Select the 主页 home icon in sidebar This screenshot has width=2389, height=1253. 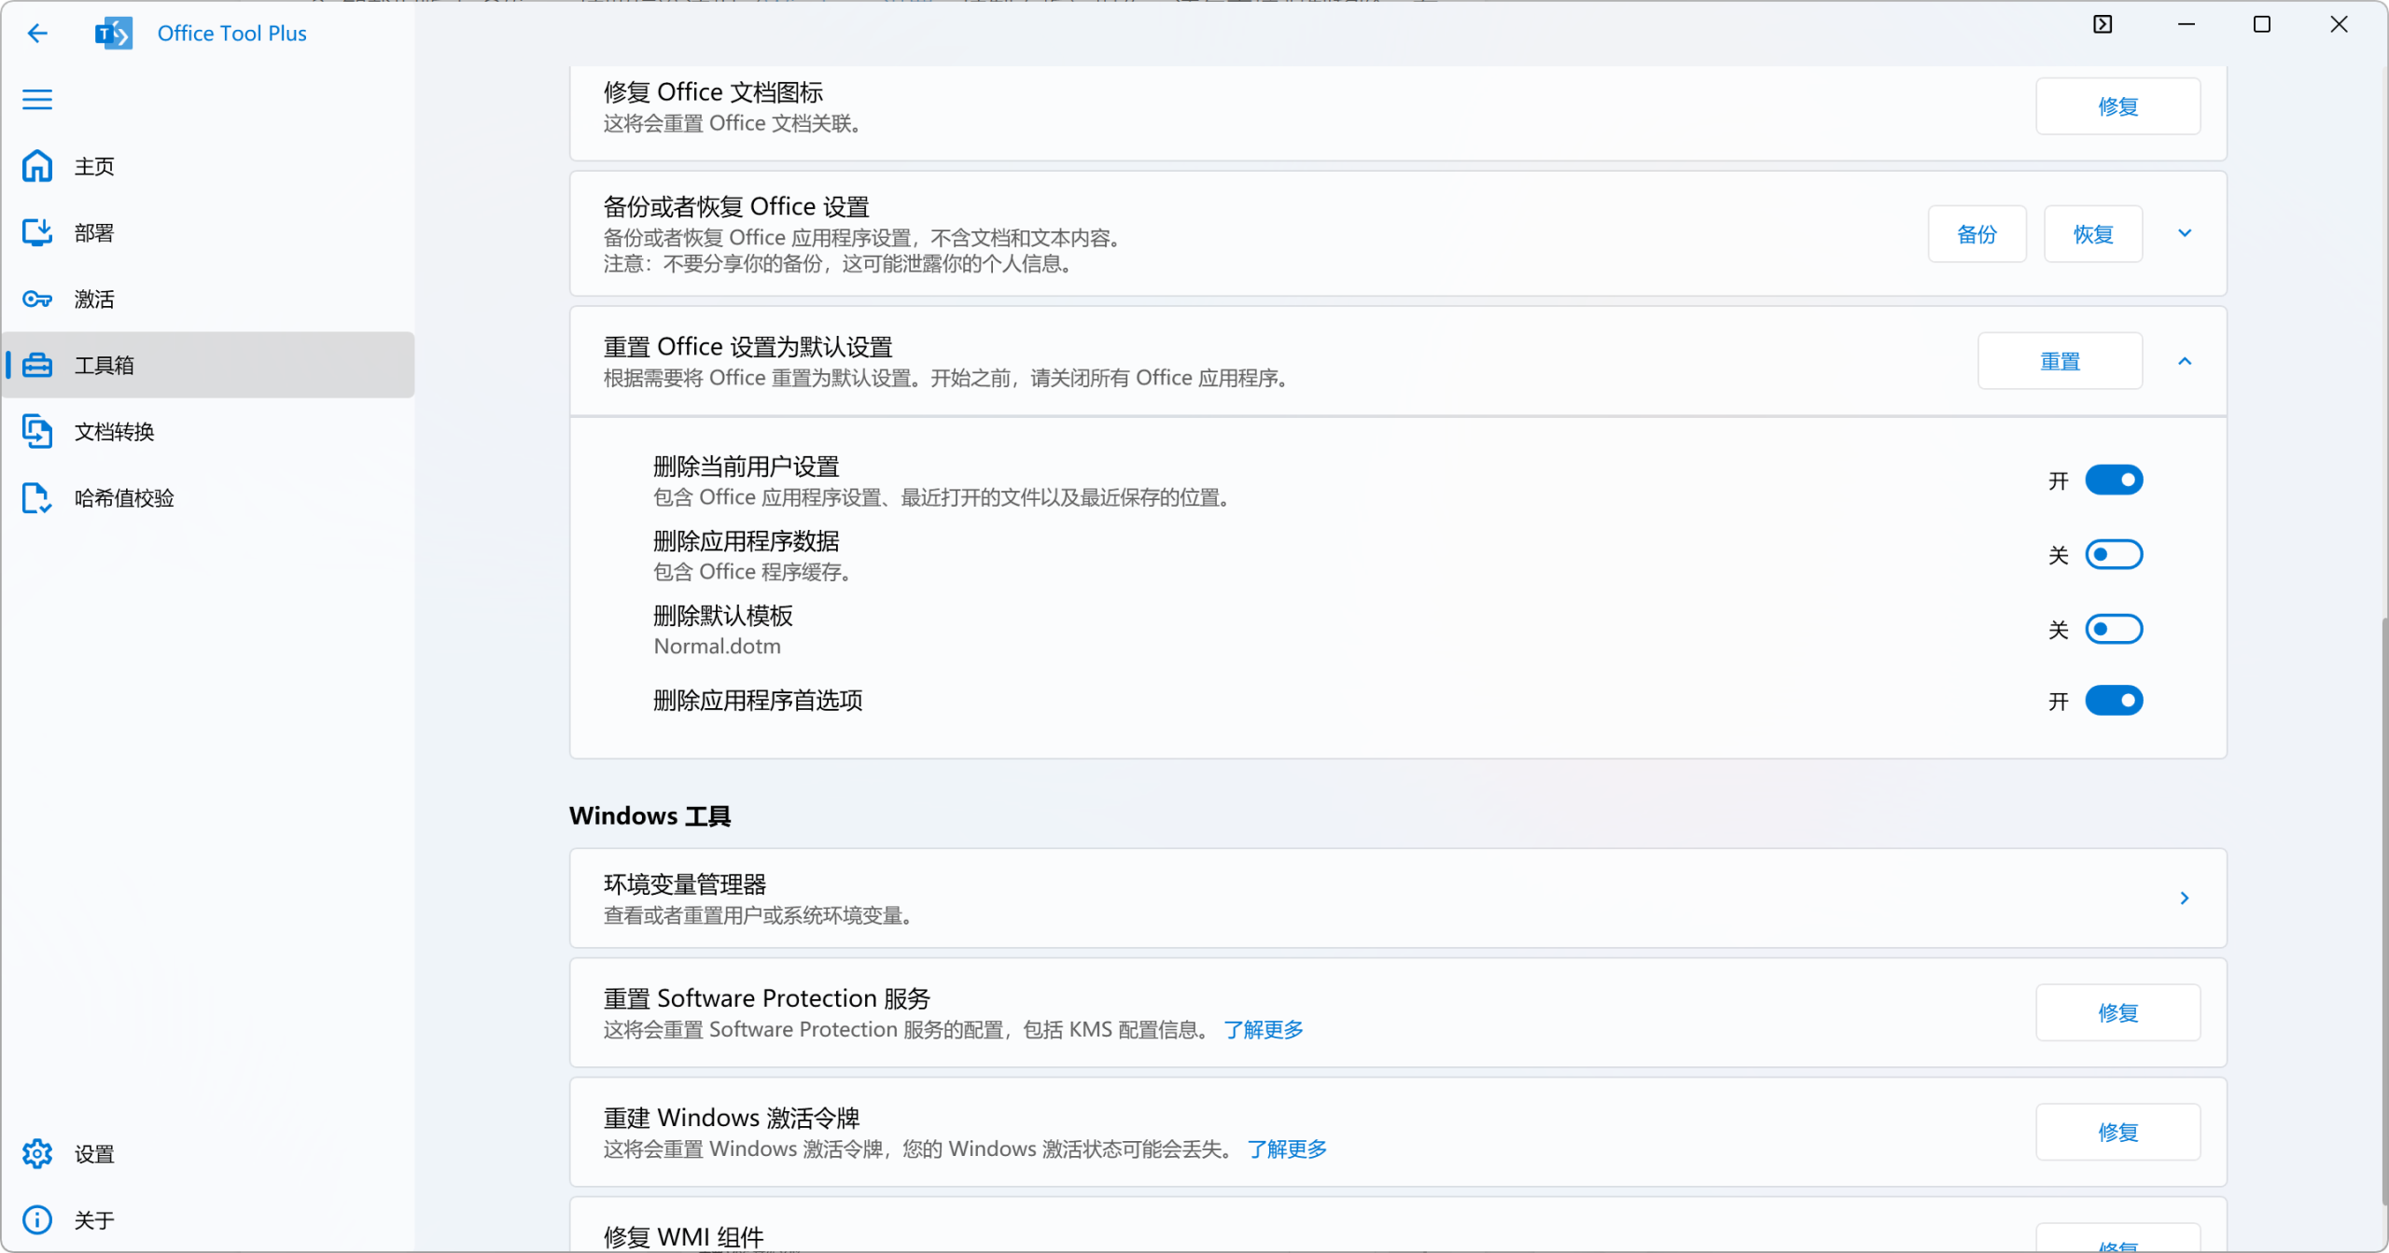(36, 165)
